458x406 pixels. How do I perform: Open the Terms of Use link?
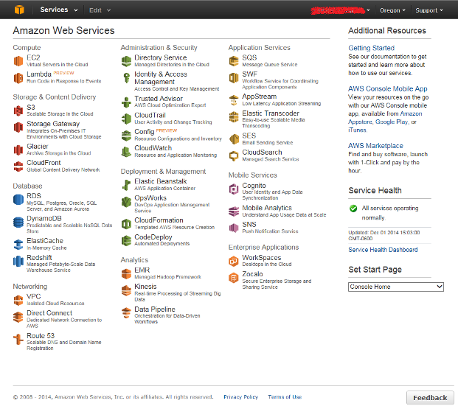pos(285,397)
